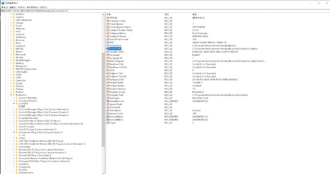The image size is (330, 174).
Task: Open the 檢視(V) menu
Action: (x=21, y=7)
